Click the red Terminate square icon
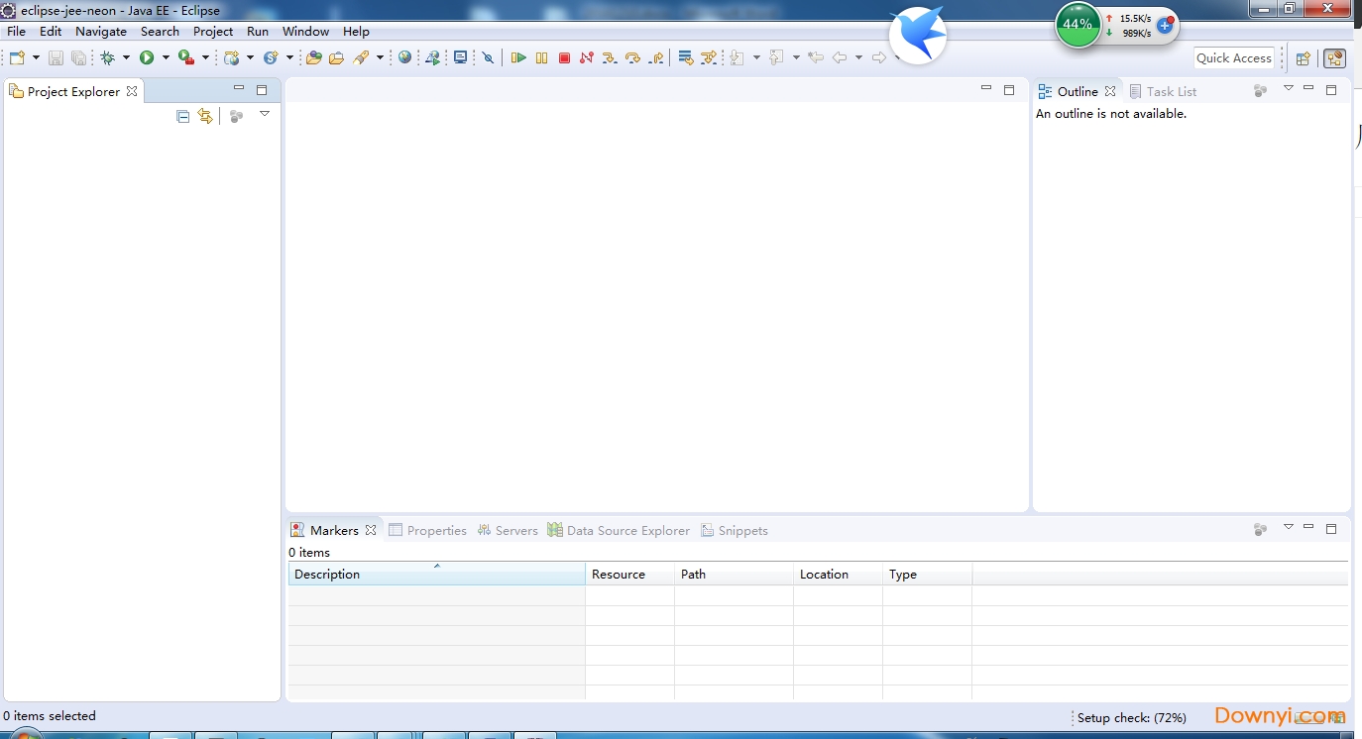 564,57
